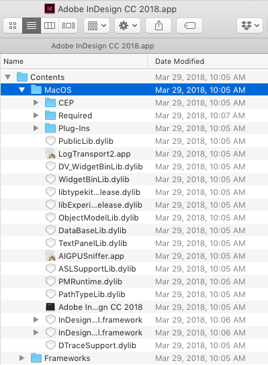
Task: Select the Plug-Ins folder icon
Action: tap(50, 128)
